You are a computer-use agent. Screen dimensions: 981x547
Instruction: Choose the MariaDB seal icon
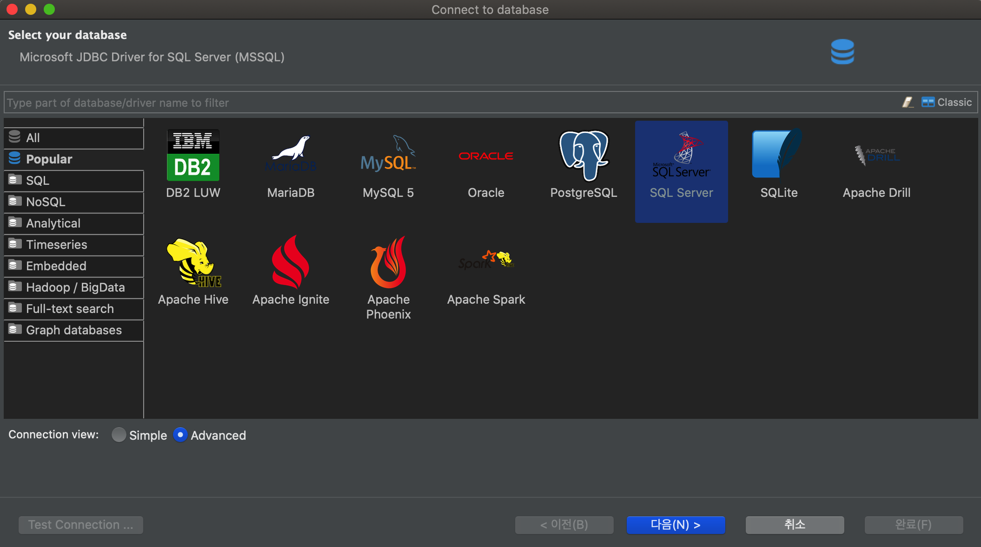click(291, 154)
